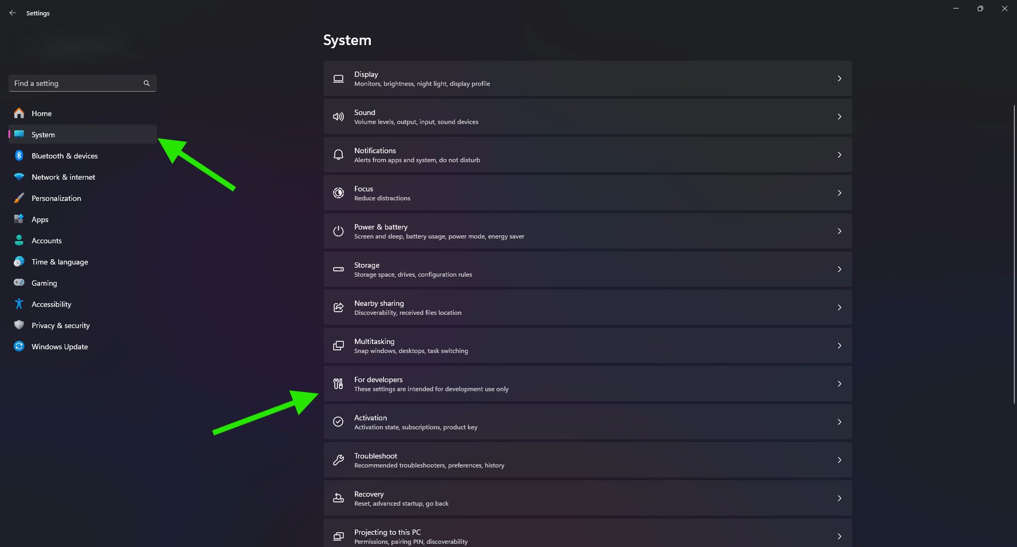Click the Gaming controller icon
The width and height of the screenshot is (1017, 547).
(19, 283)
